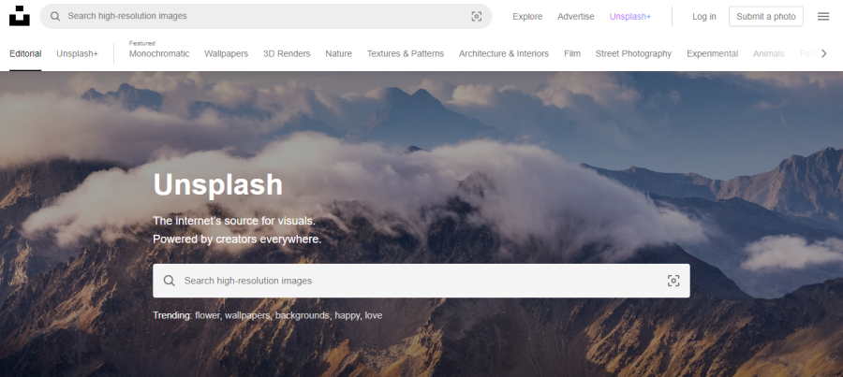Image resolution: width=843 pixels, height=377 pixels.
Task: Open visual search in hero search box
Action: pos(673,281)
